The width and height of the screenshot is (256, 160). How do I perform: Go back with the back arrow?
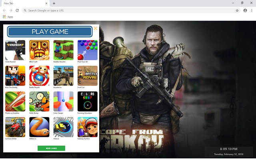[x=4, y=10]
